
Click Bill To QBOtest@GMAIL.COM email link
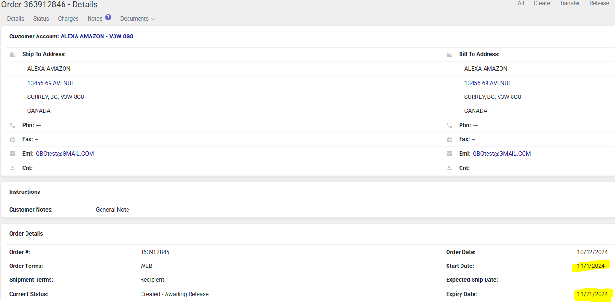(x=501, y=154)
